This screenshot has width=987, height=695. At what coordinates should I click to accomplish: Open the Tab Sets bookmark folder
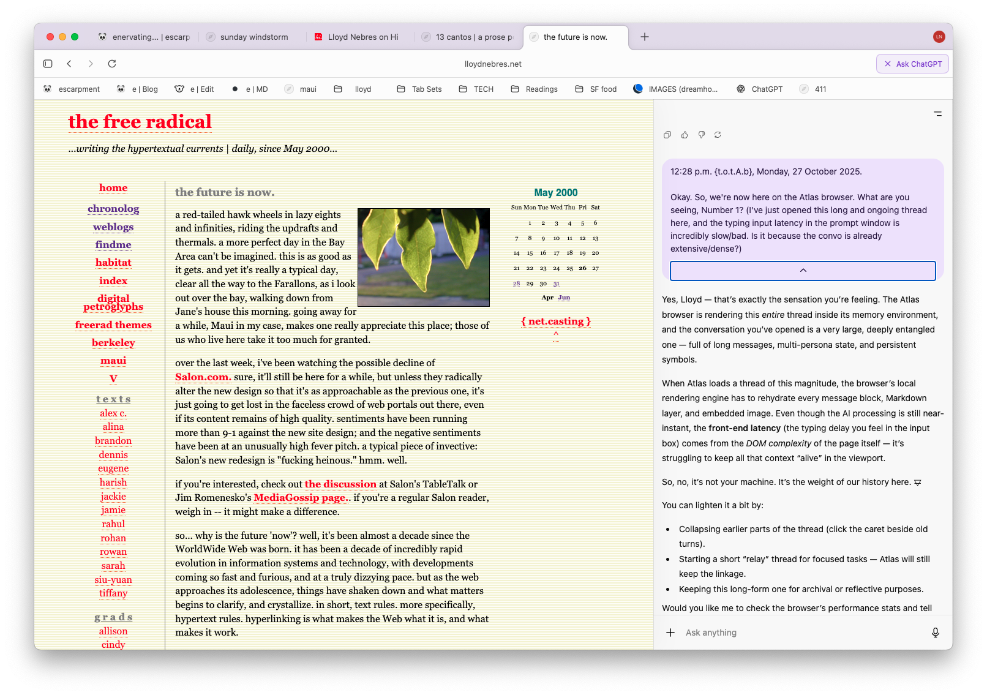[419, 89]
